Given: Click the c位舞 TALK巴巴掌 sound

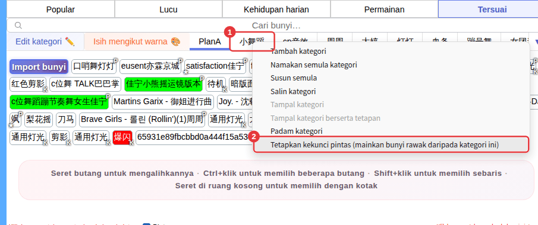Looking at the screenshot, I should 85,84.
